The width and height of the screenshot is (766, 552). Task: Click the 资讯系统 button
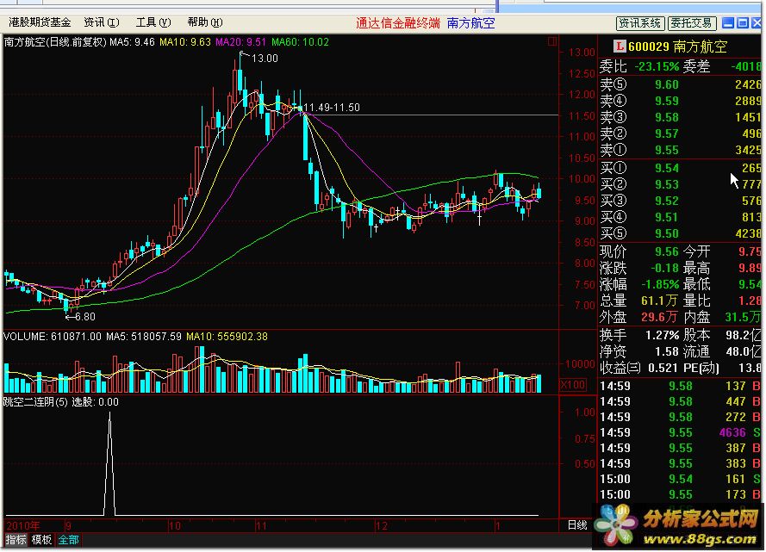click(x=639, y=23)
